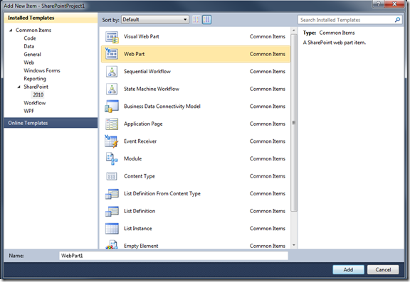Image resolution: width=410 pixels, height=282 pixels.
Task: Select the Data category
Action: [x=29, y=46]
